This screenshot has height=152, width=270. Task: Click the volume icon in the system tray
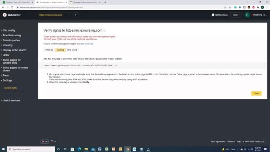[x=252, y=149]
